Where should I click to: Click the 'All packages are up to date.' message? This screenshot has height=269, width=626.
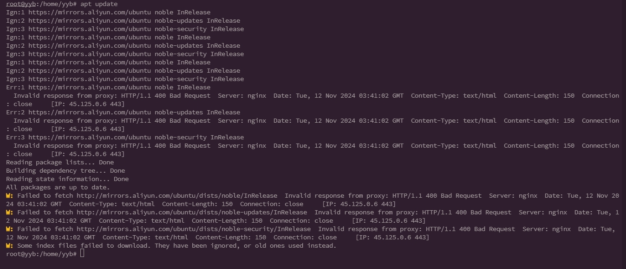coord(58,187)
